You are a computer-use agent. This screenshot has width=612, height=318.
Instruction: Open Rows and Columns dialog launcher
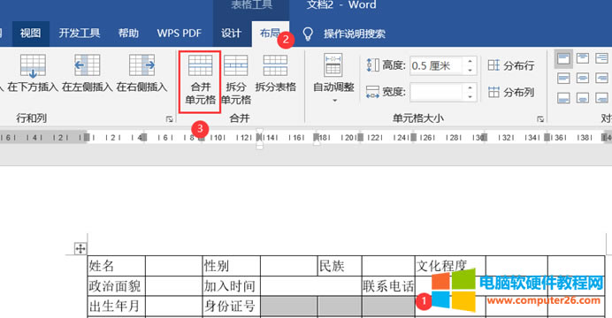[170, 119]
